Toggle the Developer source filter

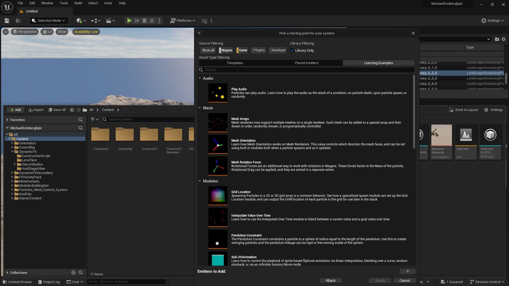click(x=278, y=50)
